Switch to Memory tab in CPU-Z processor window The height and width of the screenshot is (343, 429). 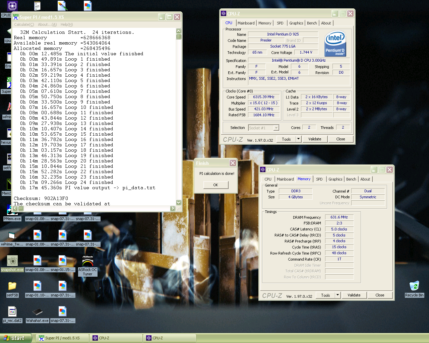[x=265, y=23]
